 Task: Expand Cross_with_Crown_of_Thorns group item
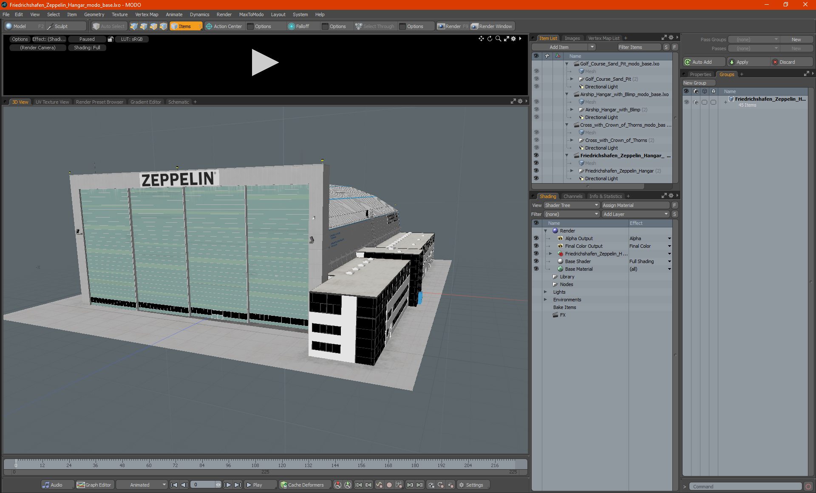pos(572,140)
